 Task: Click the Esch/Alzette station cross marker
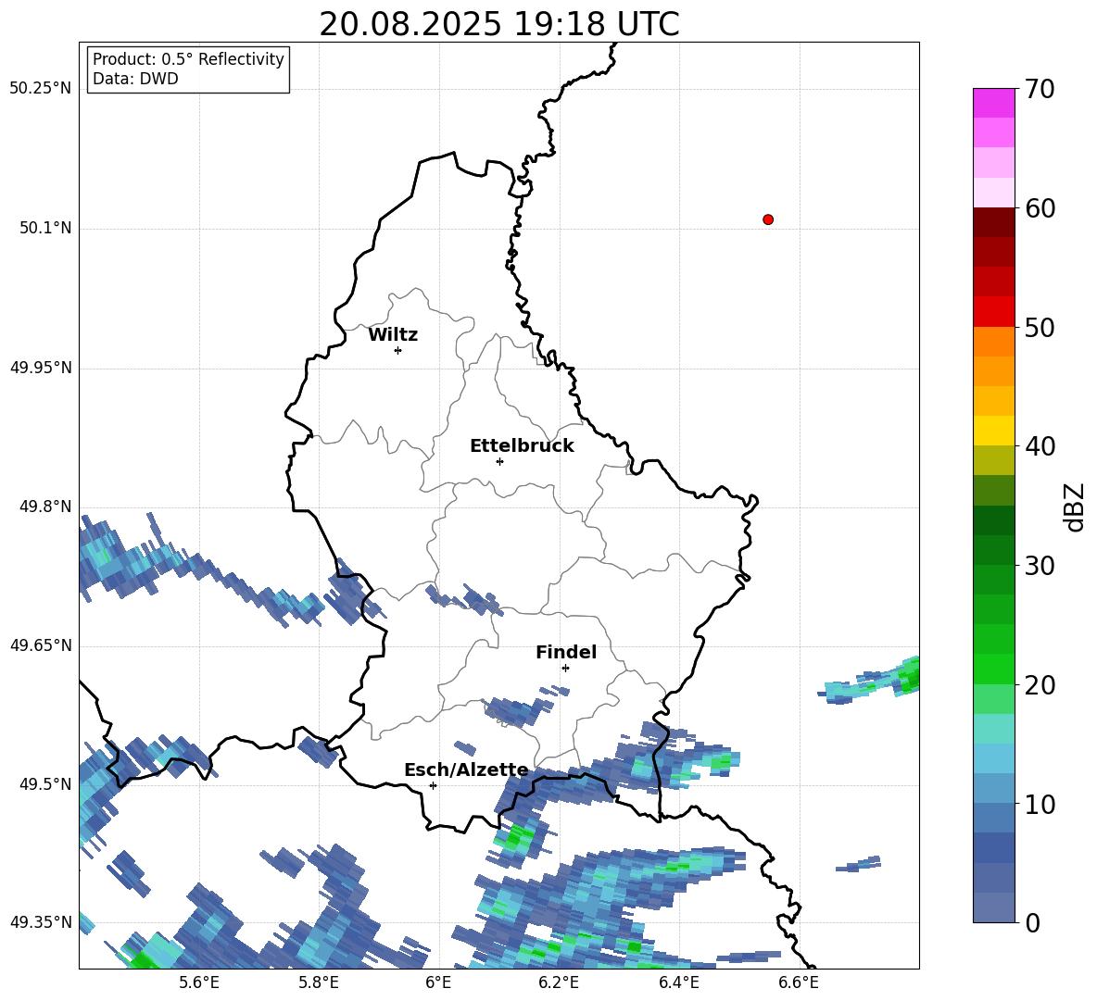coord(433,785)
